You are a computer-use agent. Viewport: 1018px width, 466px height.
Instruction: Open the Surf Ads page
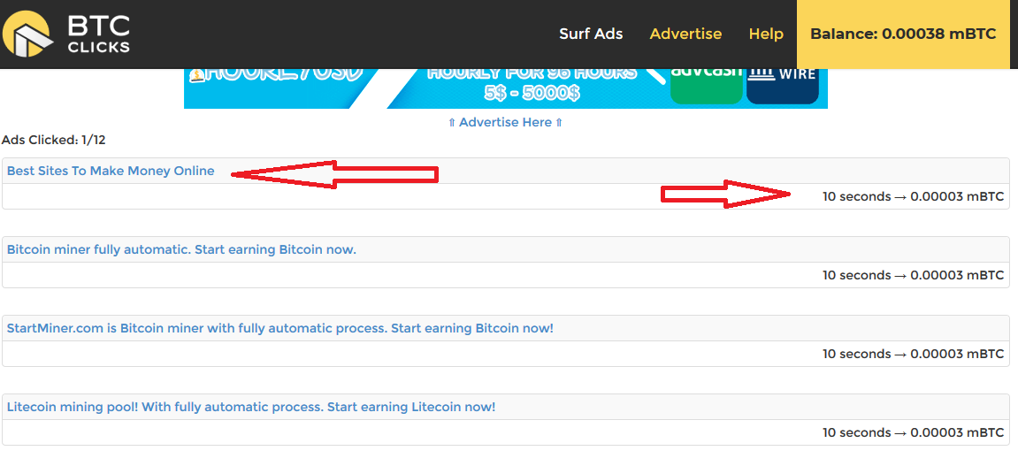[x=591, y=34]
